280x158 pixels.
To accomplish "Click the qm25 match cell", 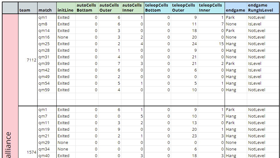I will click(47, 44).
